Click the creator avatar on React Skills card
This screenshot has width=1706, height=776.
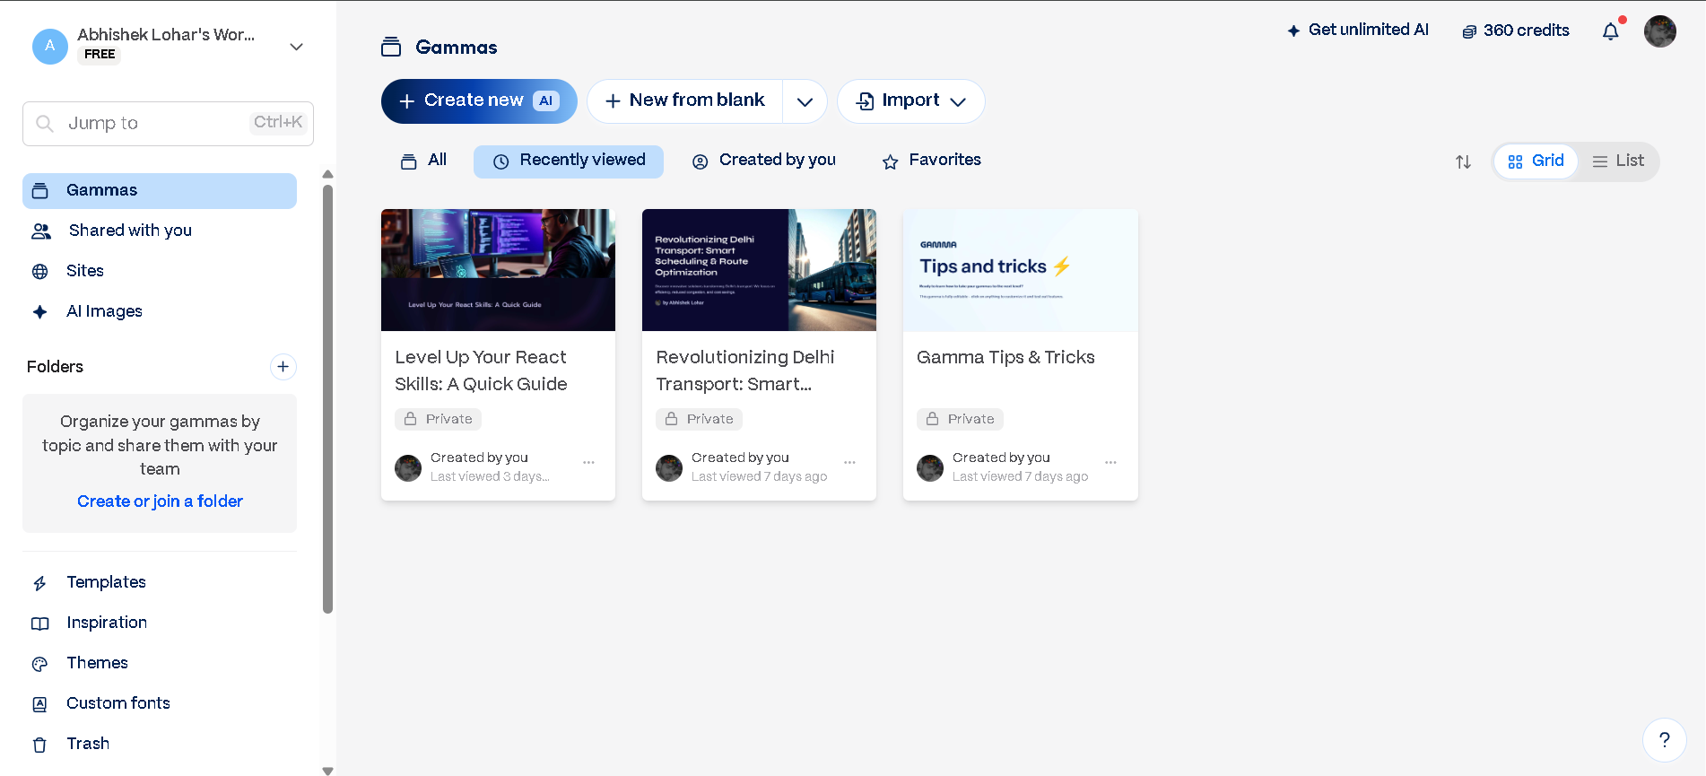coord(408,467)
